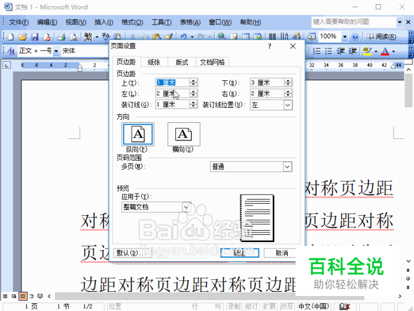Open Print Preview magnifier icon
This screenshot has height=311, width=414.
(x=74, y=37)
